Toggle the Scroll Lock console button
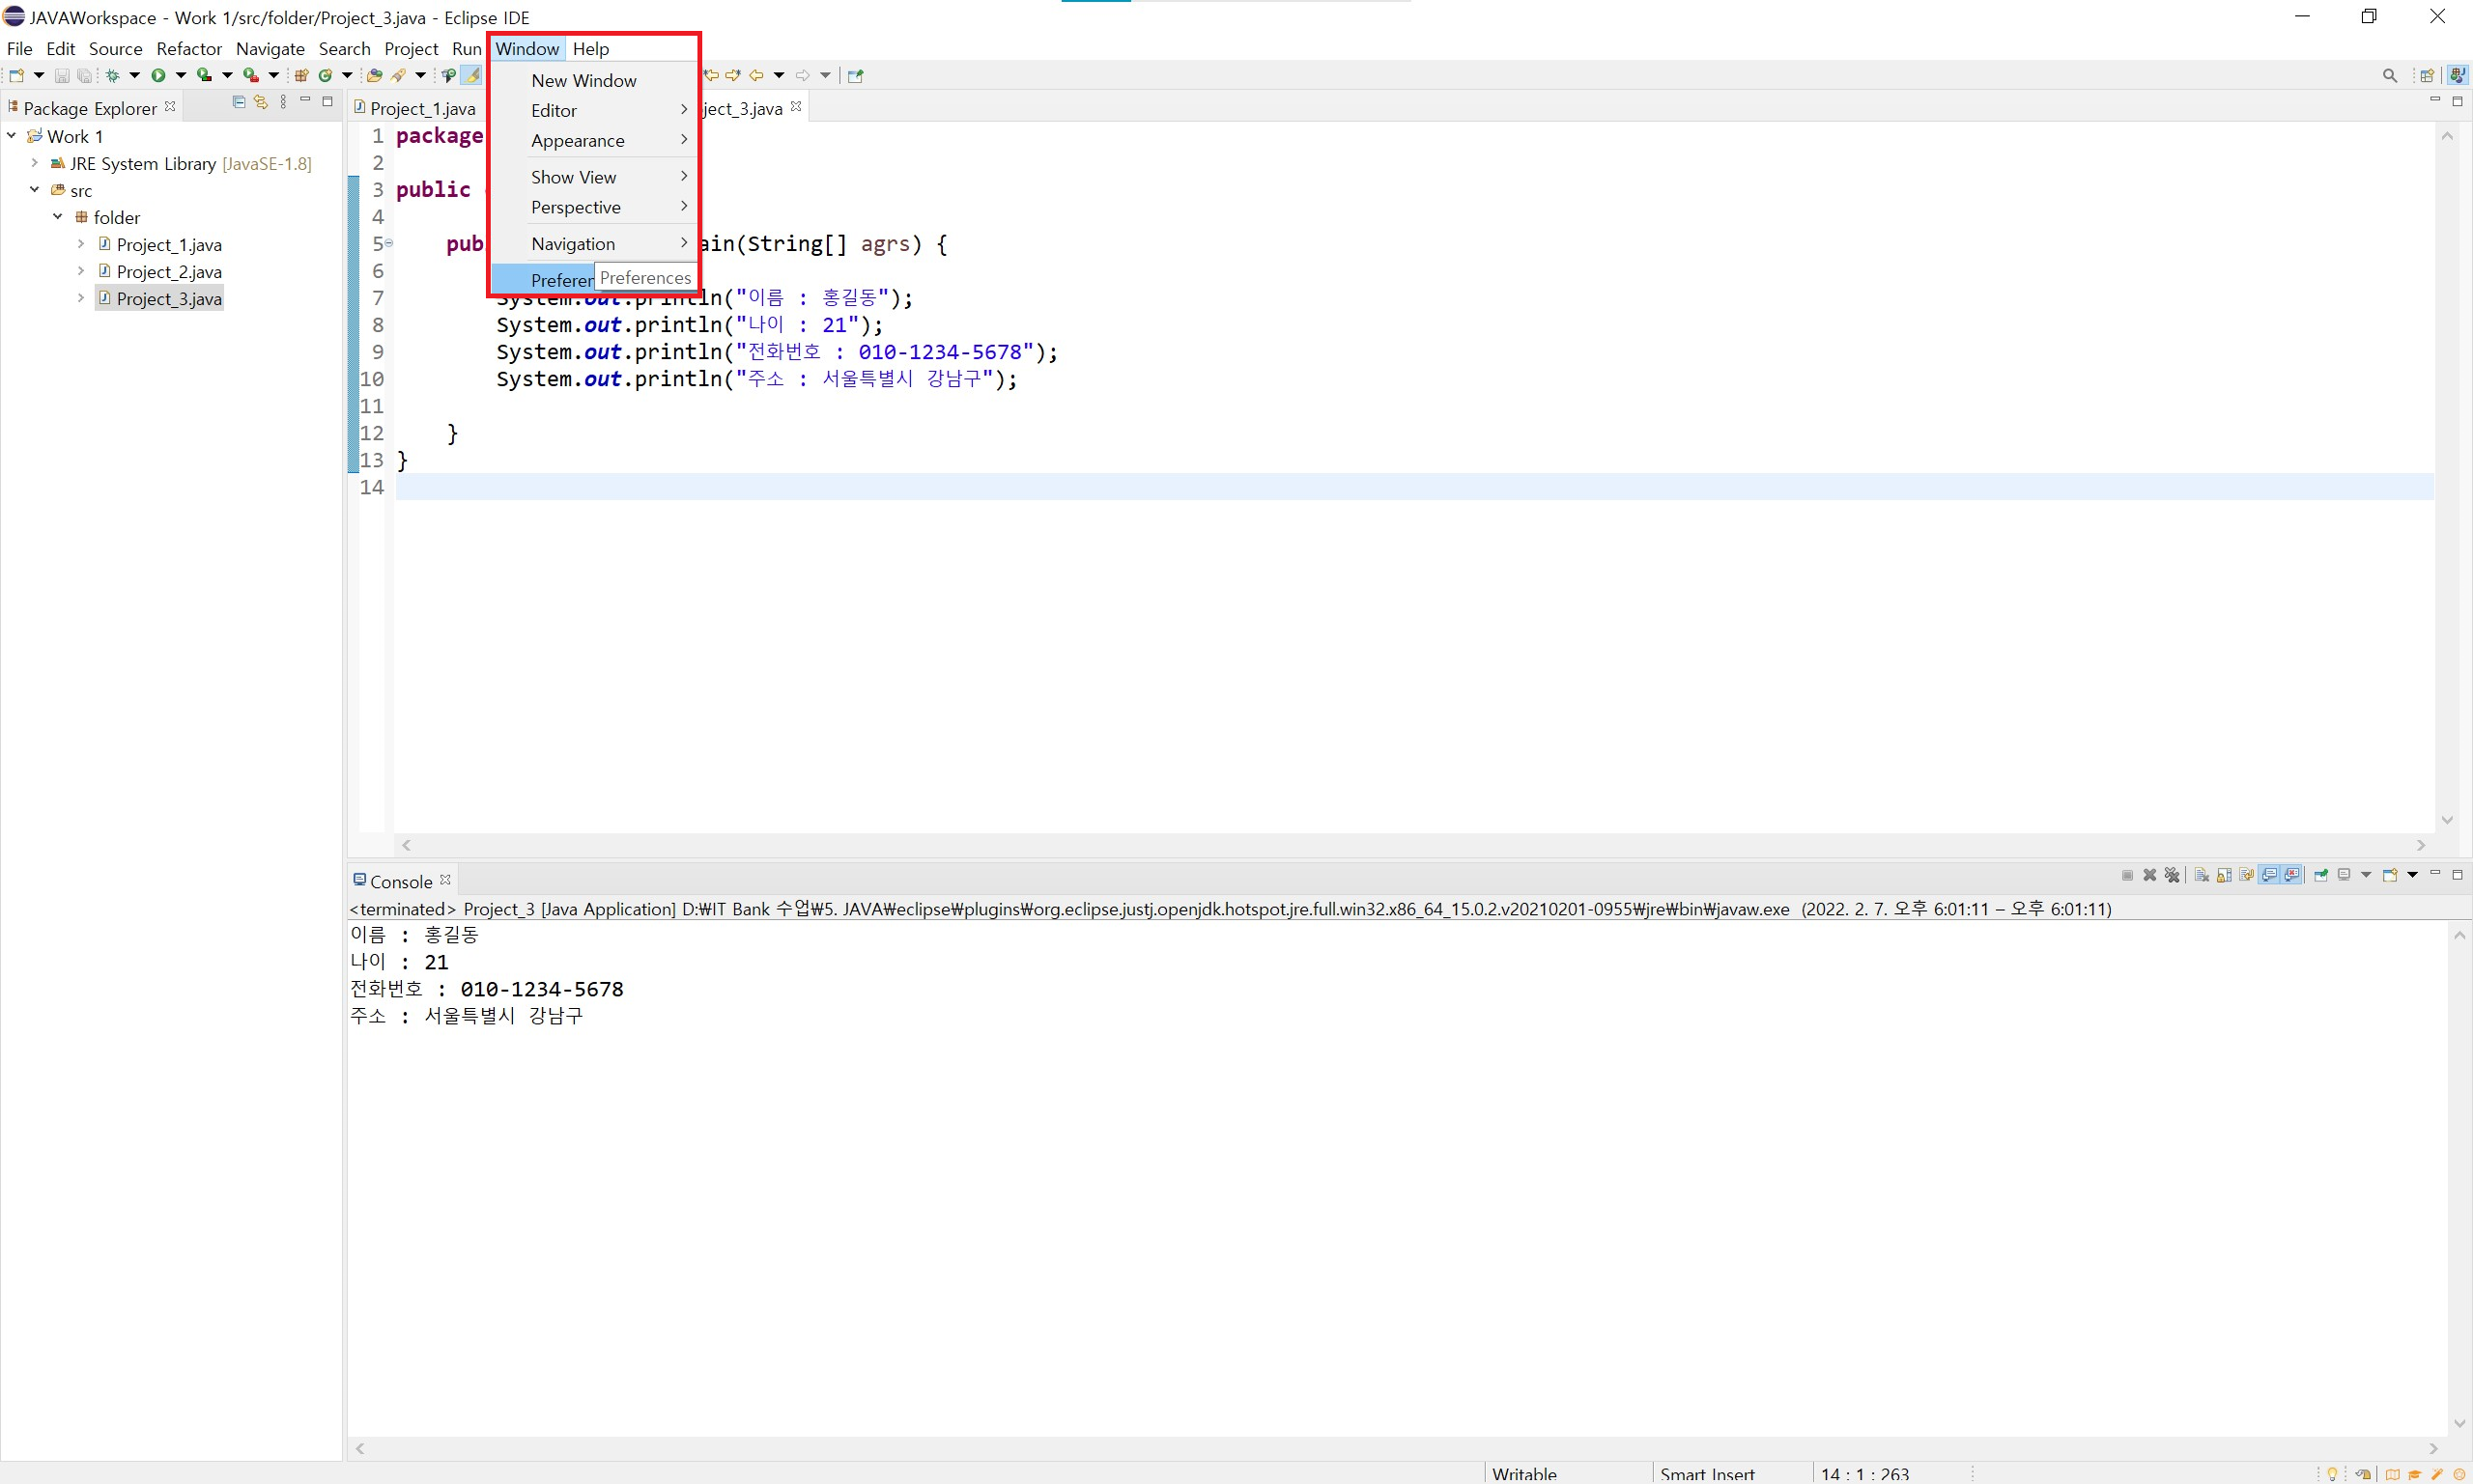 [2224, 875]
